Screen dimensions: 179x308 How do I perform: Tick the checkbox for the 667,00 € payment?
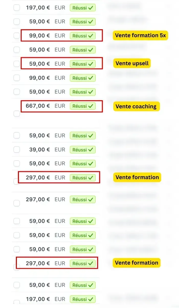[x=17, y=113]
